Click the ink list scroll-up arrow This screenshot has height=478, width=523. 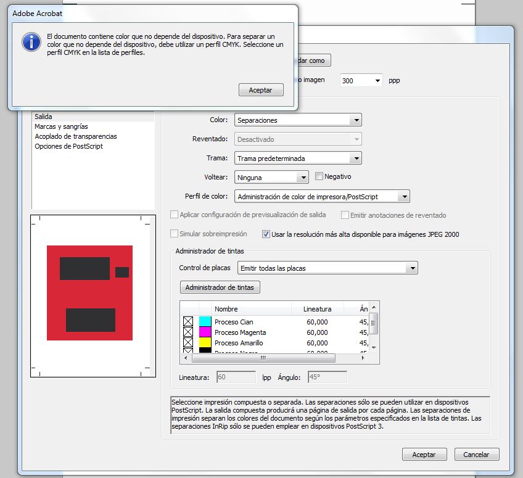pos(374,308)
